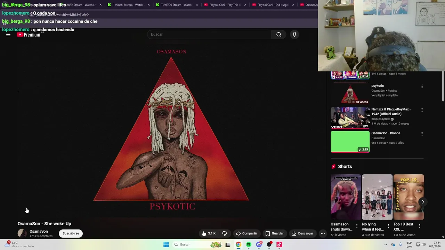Open options menu for Nemzzz 1942 video
The height and width of the screenshot is (250, 445).
[422, 110]
